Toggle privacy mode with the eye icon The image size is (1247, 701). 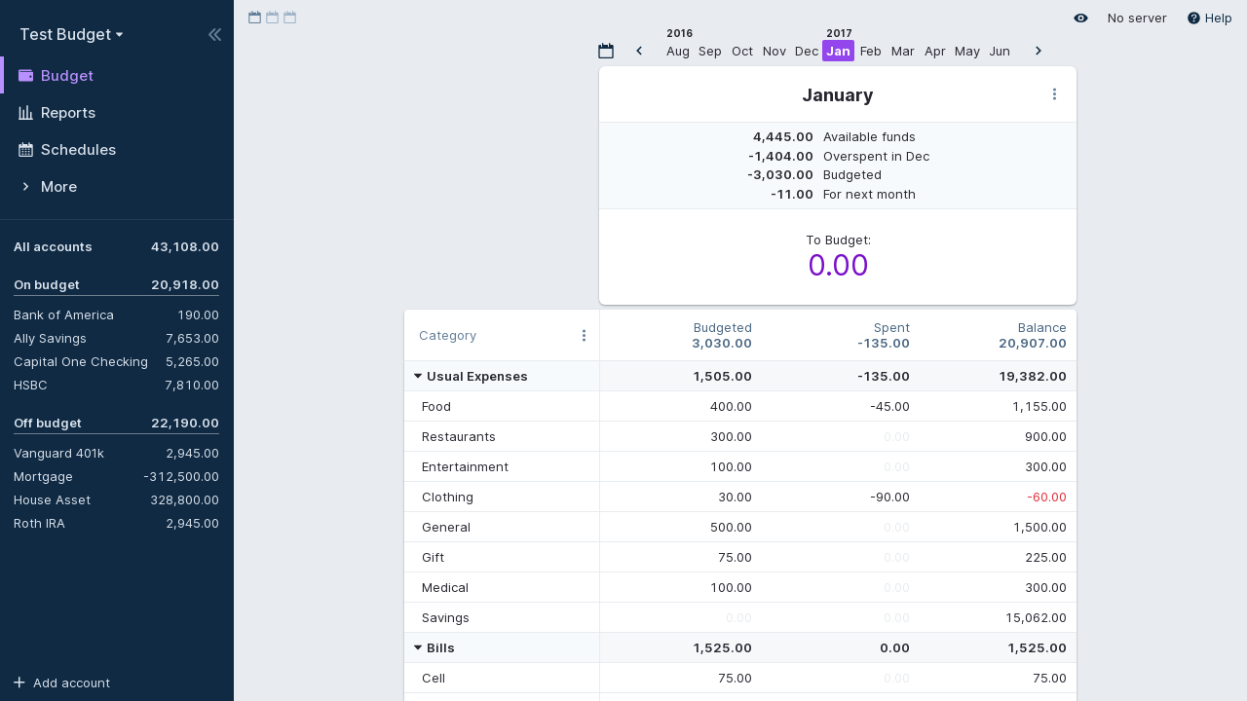tap(1080, 18)
